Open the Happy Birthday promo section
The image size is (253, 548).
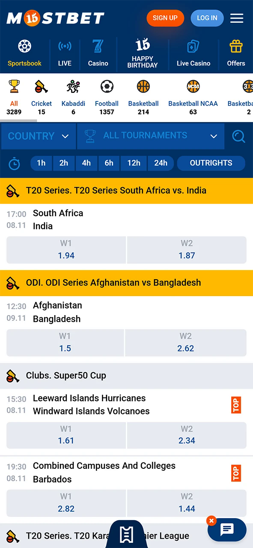[142, 51]
